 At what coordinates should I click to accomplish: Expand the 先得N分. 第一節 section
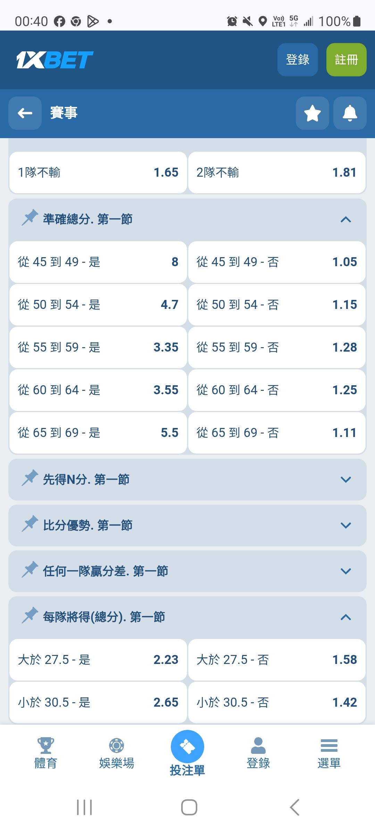345,480
